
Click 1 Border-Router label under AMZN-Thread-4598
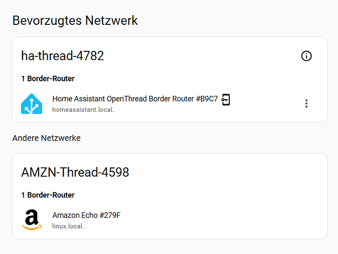48,195
